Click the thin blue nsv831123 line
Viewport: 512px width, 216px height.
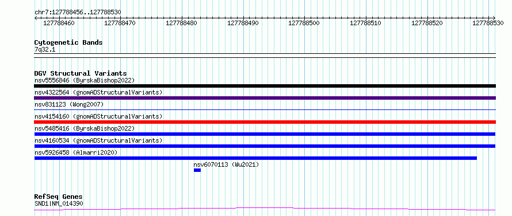[265, 110]
